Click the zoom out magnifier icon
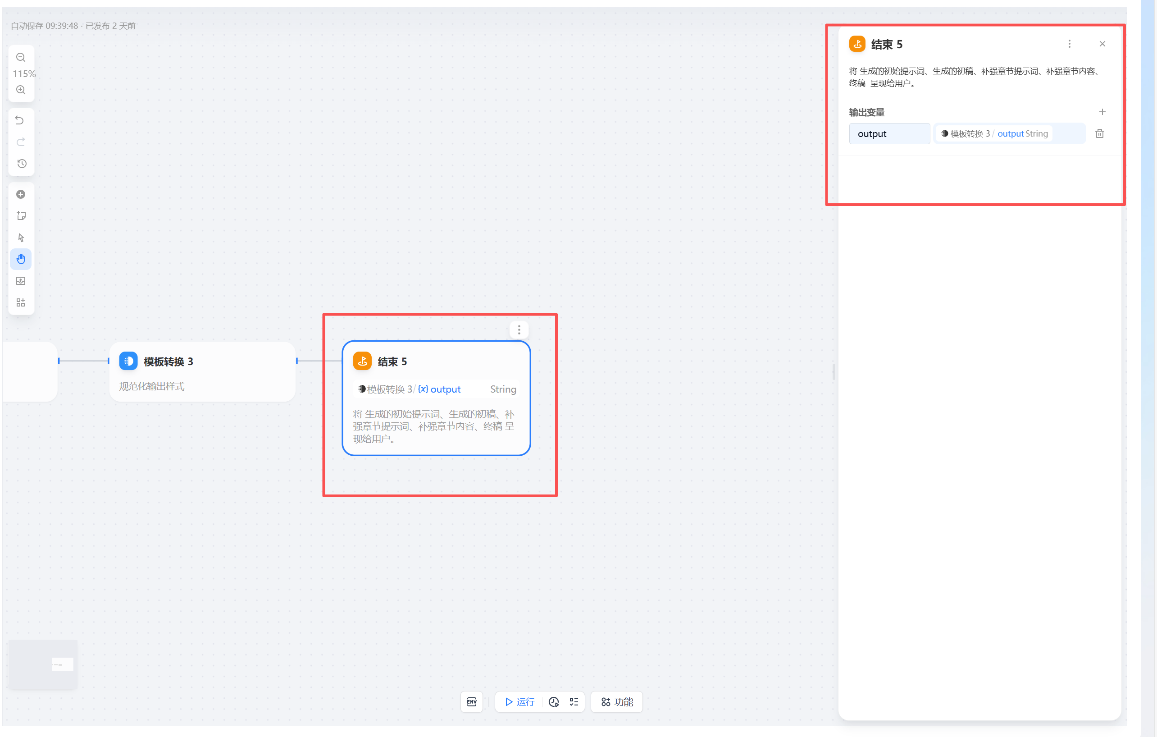This screenshot has width=1157, height=737. (x=21, y=57)
